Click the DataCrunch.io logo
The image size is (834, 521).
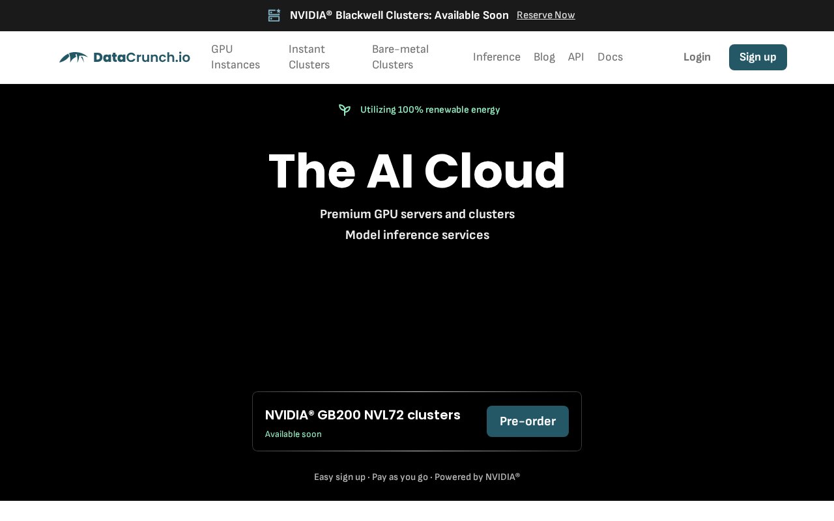(x=124, y=57)
